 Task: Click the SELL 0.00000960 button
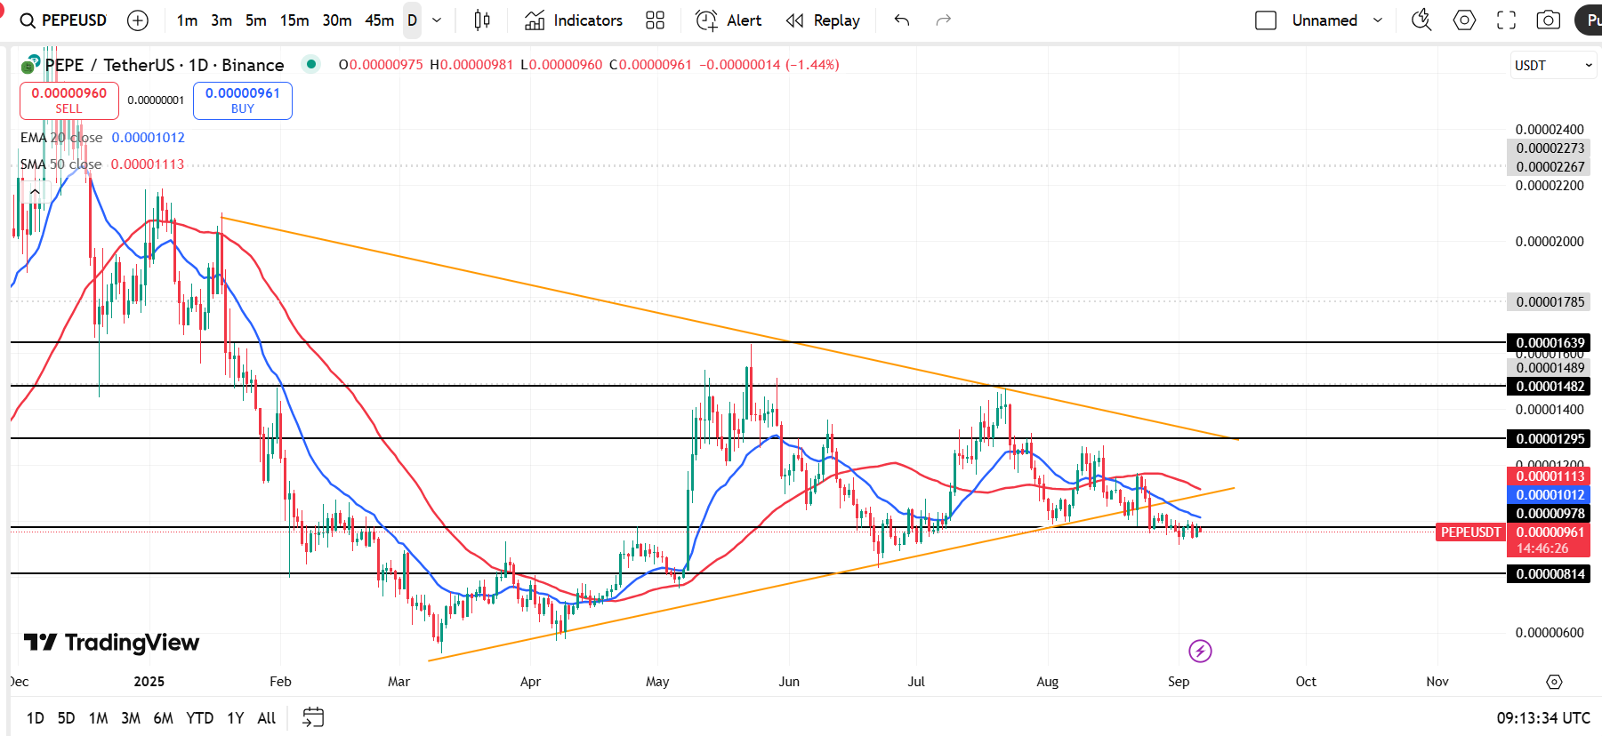coord(69,100)
